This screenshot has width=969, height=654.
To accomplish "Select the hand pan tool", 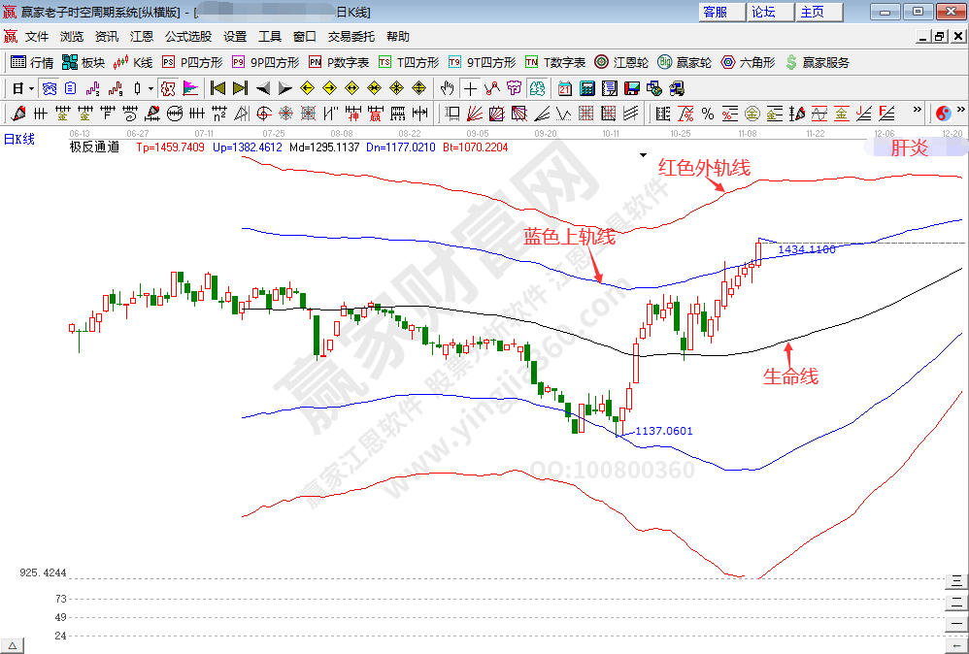I will (x=448, y=88).
